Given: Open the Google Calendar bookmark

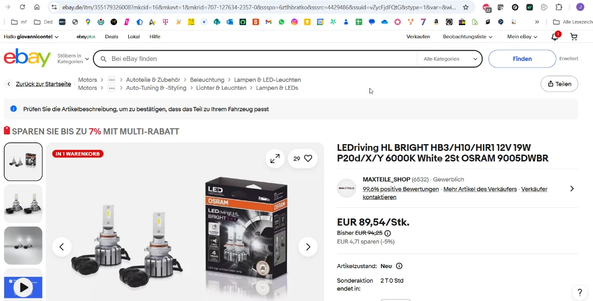Looking at the screenshot, I should 320,22.
